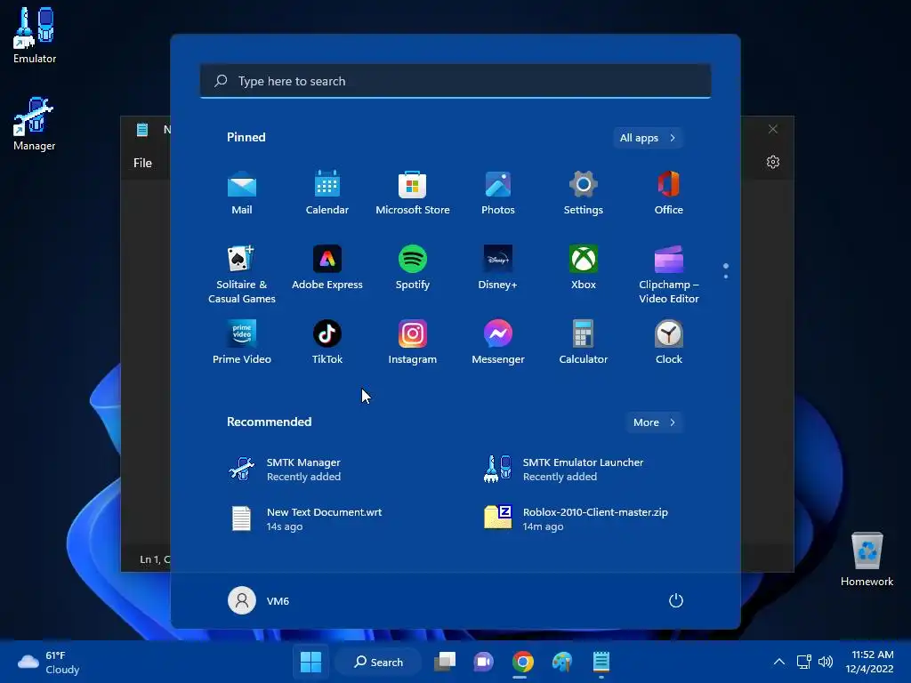Open Task View on taskbar
Screen dimensions: 911x683
point(445,662)
